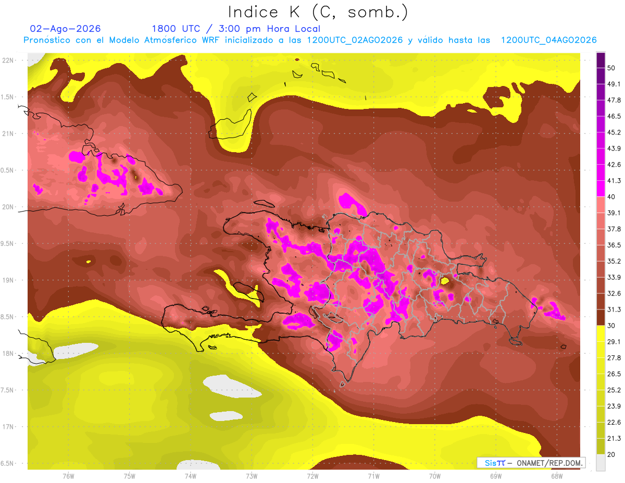The width and height of the screenshot is (625, 483).
Task: Click the legend value "40"
Action: point(612,197)
